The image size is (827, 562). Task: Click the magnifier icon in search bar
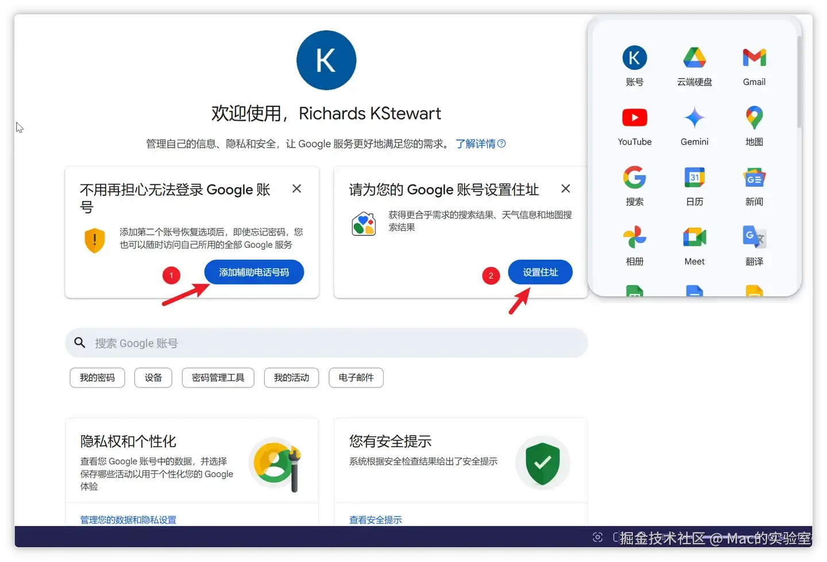pos(80,343)
